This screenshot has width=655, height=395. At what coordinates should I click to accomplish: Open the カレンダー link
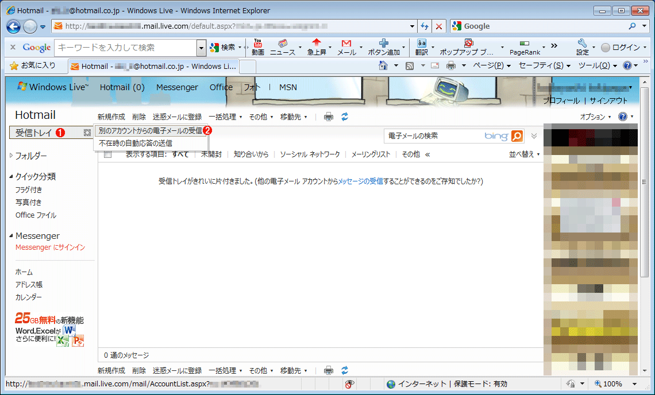click(28, 297)
